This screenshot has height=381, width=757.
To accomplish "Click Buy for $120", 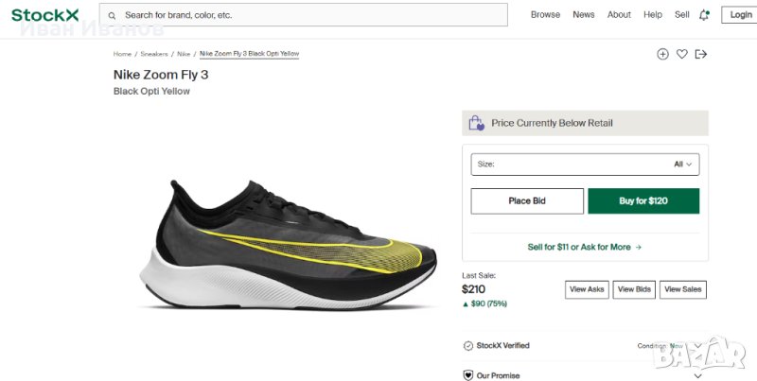I will click(643, 200).
